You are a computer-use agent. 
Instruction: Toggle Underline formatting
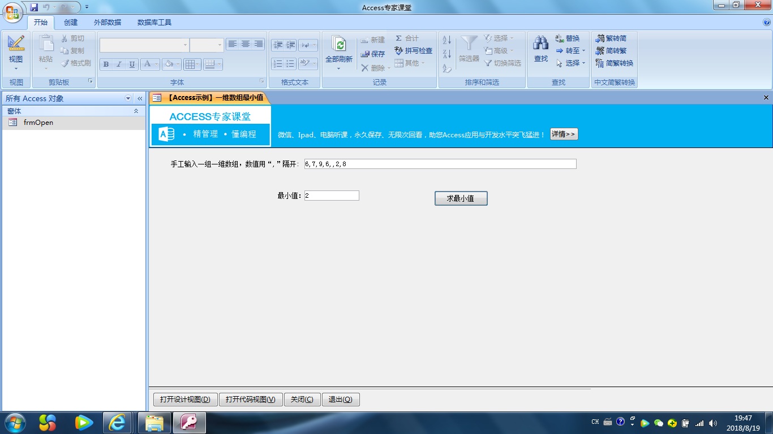click(132, 64)
